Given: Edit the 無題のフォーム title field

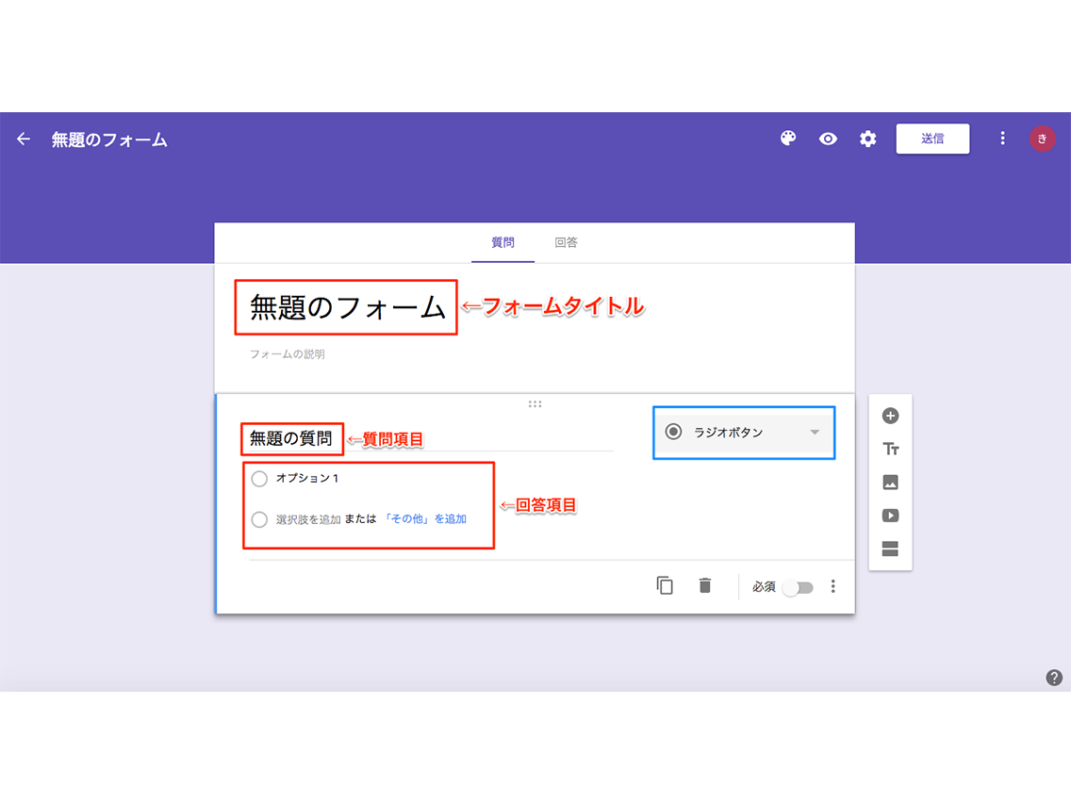Looking at the screenshot, I should 347,307.
